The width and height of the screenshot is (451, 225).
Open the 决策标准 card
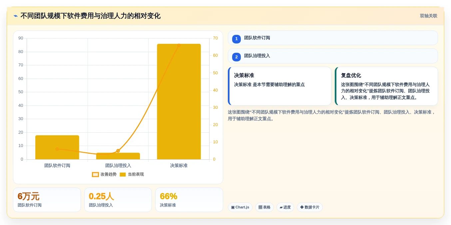click(x=279, y=86)
